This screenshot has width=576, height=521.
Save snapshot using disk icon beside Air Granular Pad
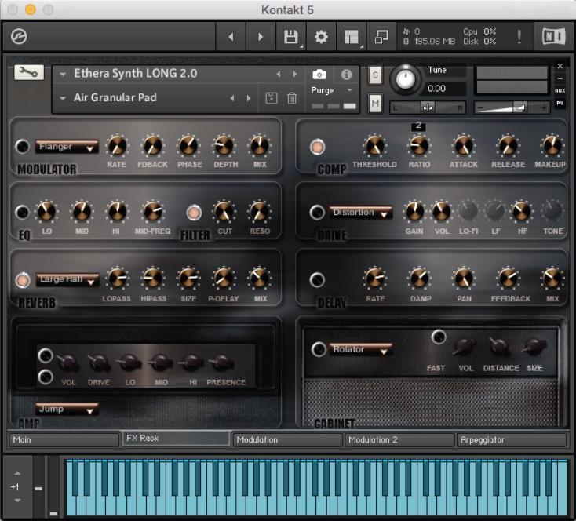272,98
